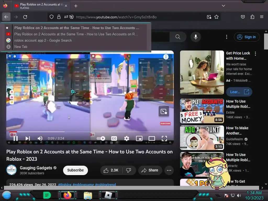This screenshot has height=201, width=268.
Task: Click the autoplay blocked icon in the address bar
Action: (x=72, y=17)
